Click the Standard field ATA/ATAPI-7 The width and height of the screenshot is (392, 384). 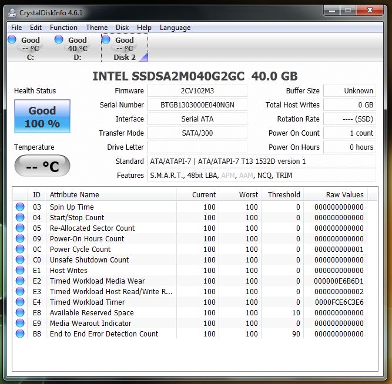262,161
